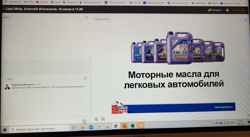Open the Климатическая сто... bookmark
The height and width of the screenshot is (137, 250).
click(x=90, y=2)
